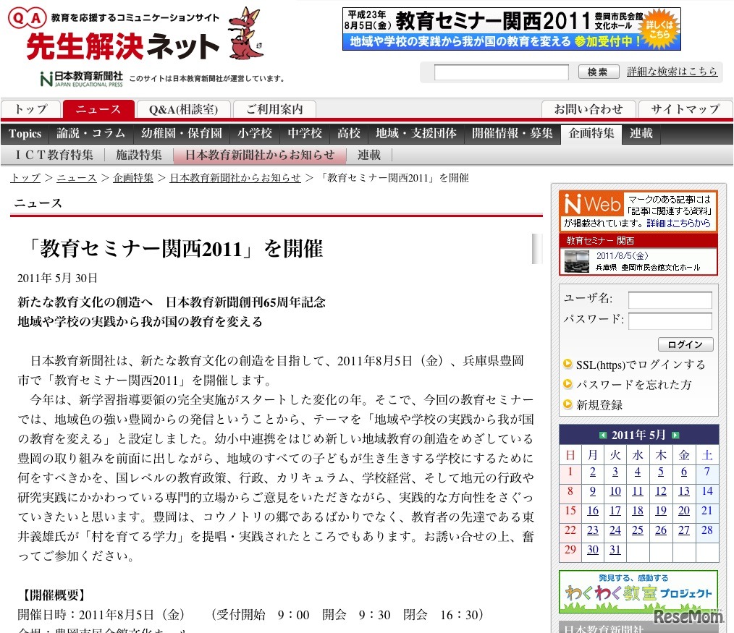Click the seminar hall thumbnail photo

pos(577,262)
